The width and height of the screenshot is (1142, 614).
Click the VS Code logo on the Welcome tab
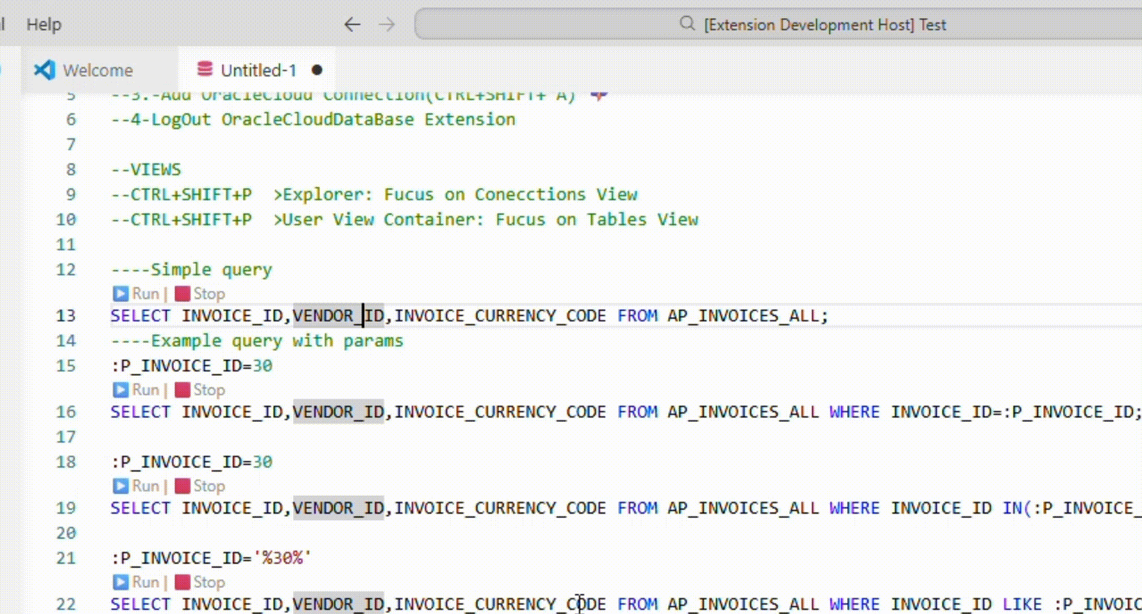pos(44,70)
